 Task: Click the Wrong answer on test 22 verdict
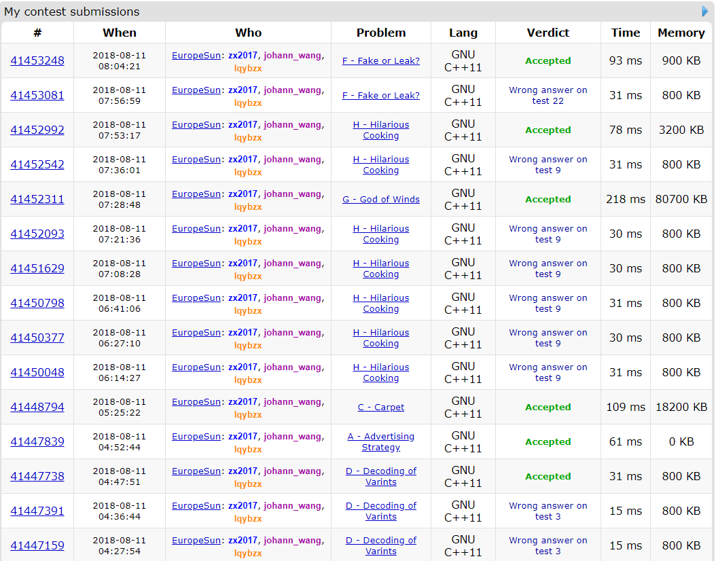tap(548, 95)
